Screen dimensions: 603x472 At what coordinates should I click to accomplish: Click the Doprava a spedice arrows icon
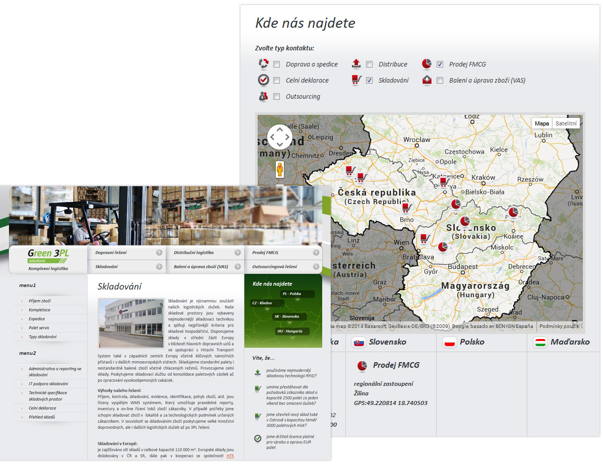263,64
